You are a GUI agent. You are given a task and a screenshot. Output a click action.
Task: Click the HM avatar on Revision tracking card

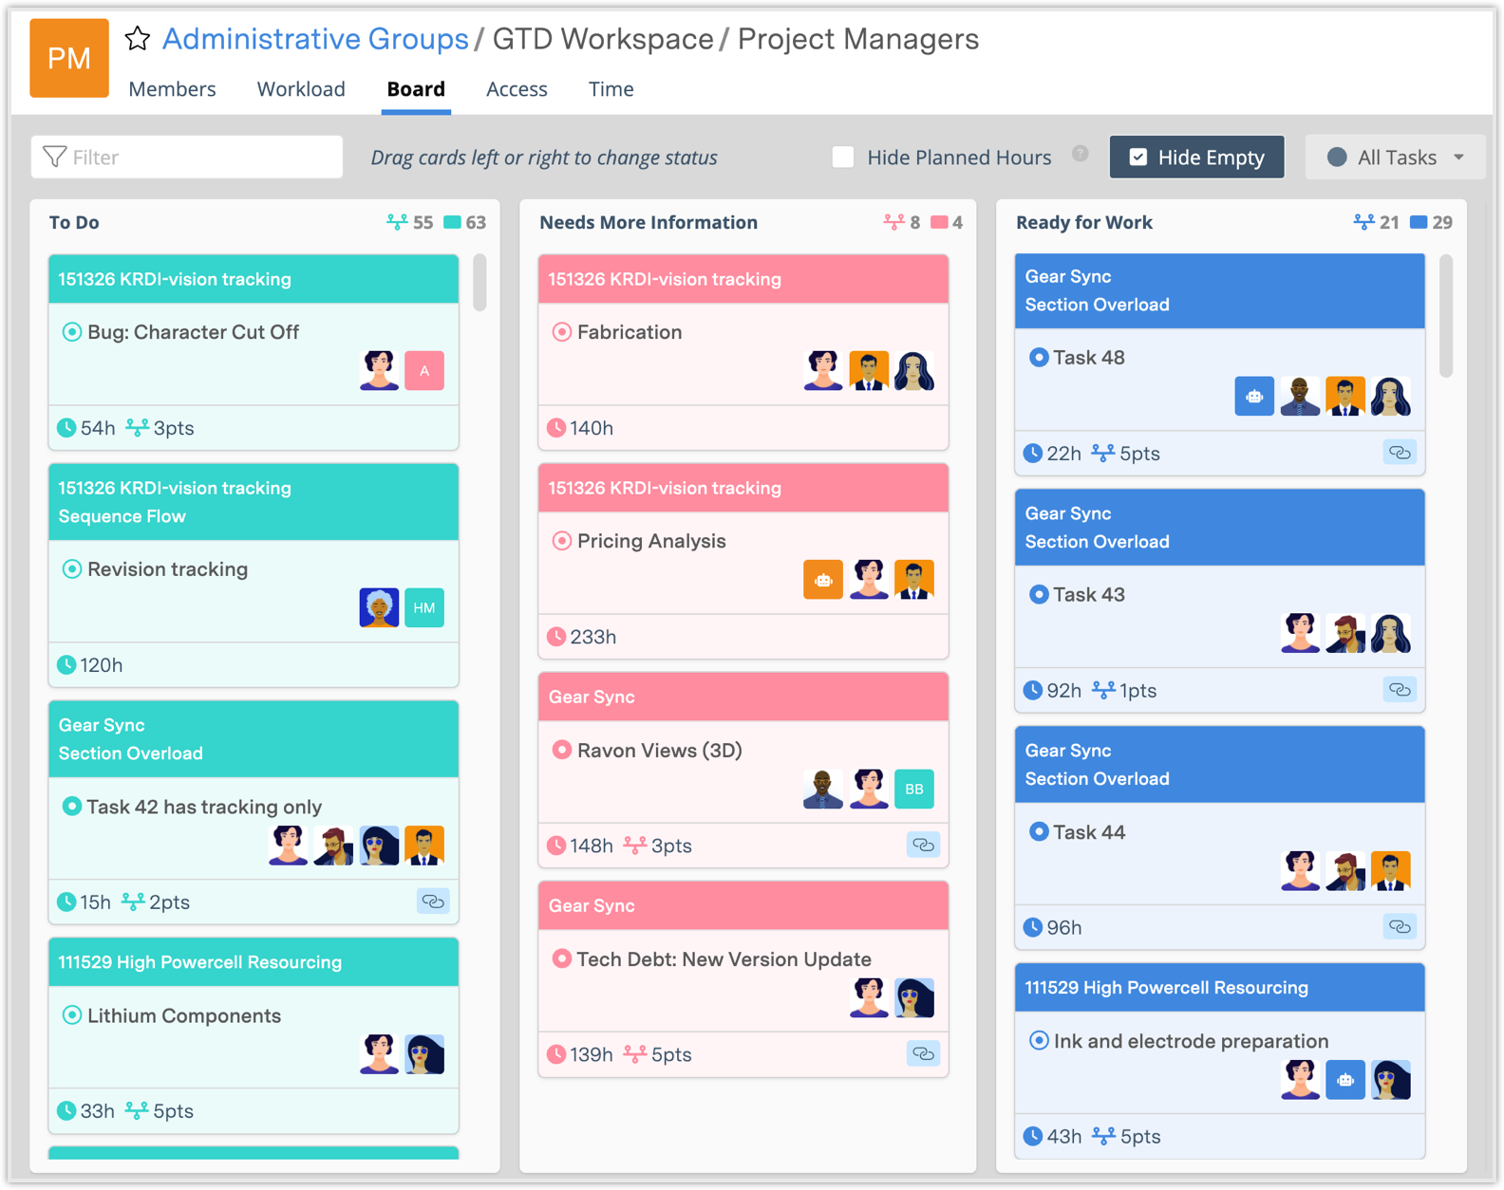(424, 608)
